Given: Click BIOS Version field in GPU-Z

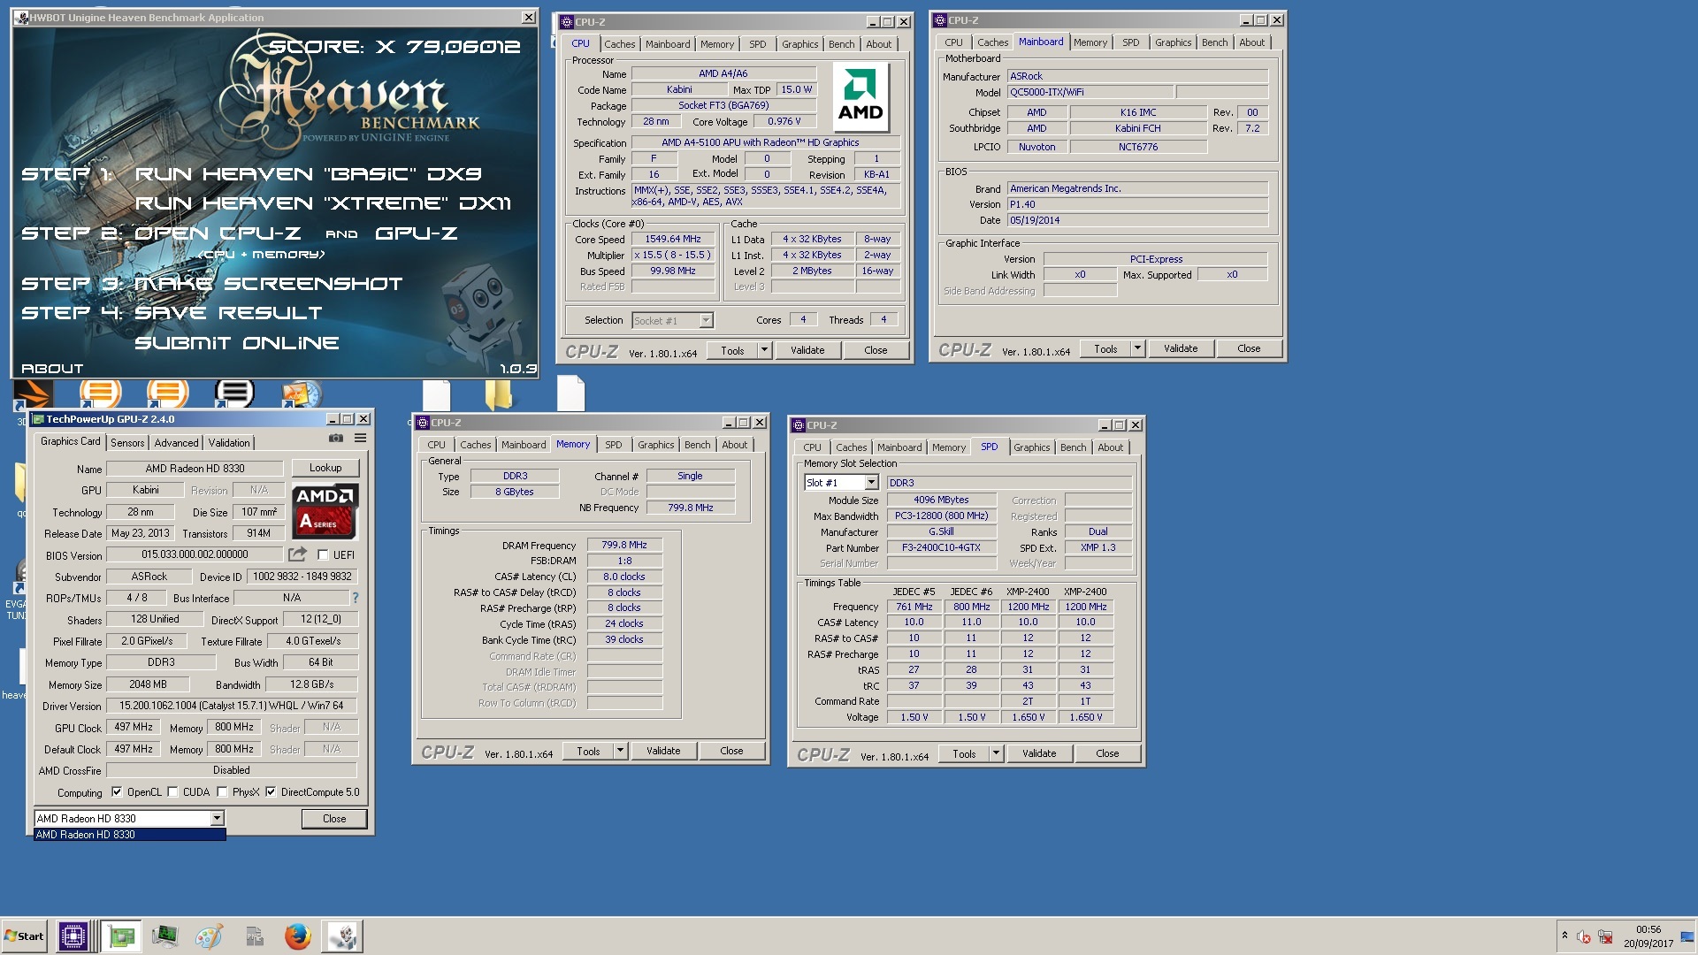Looking at the screenshot, I should point(195,554).
